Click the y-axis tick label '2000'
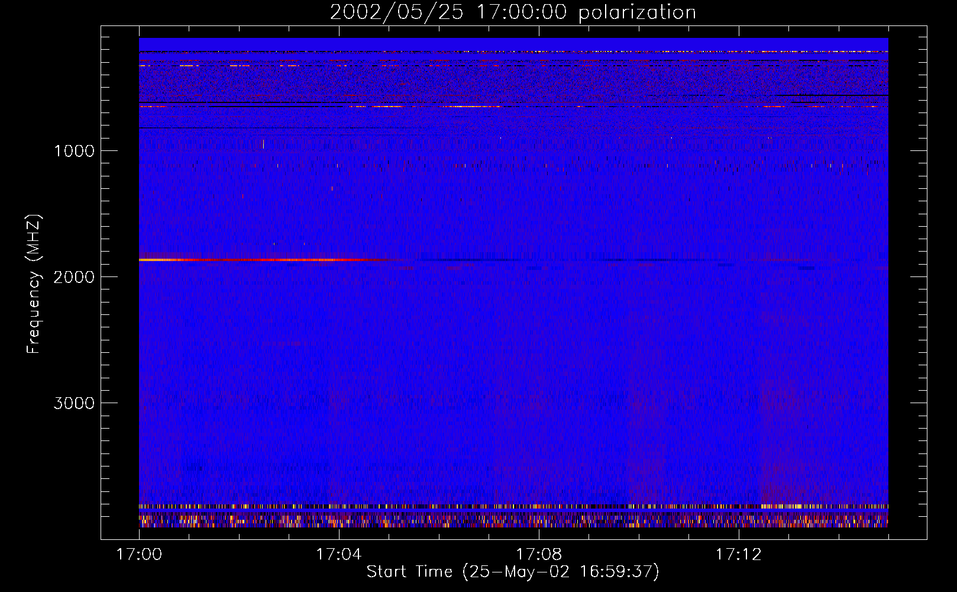 74,277
